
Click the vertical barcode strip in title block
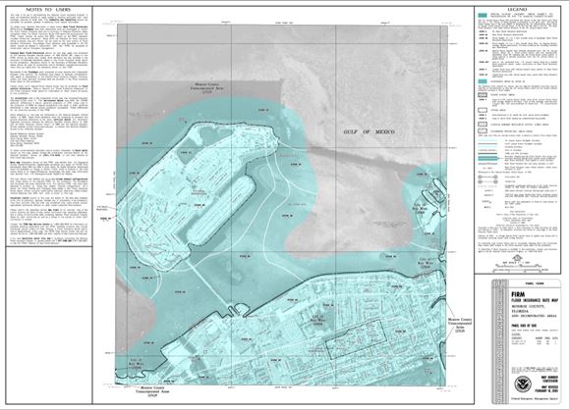click(501, 341)
